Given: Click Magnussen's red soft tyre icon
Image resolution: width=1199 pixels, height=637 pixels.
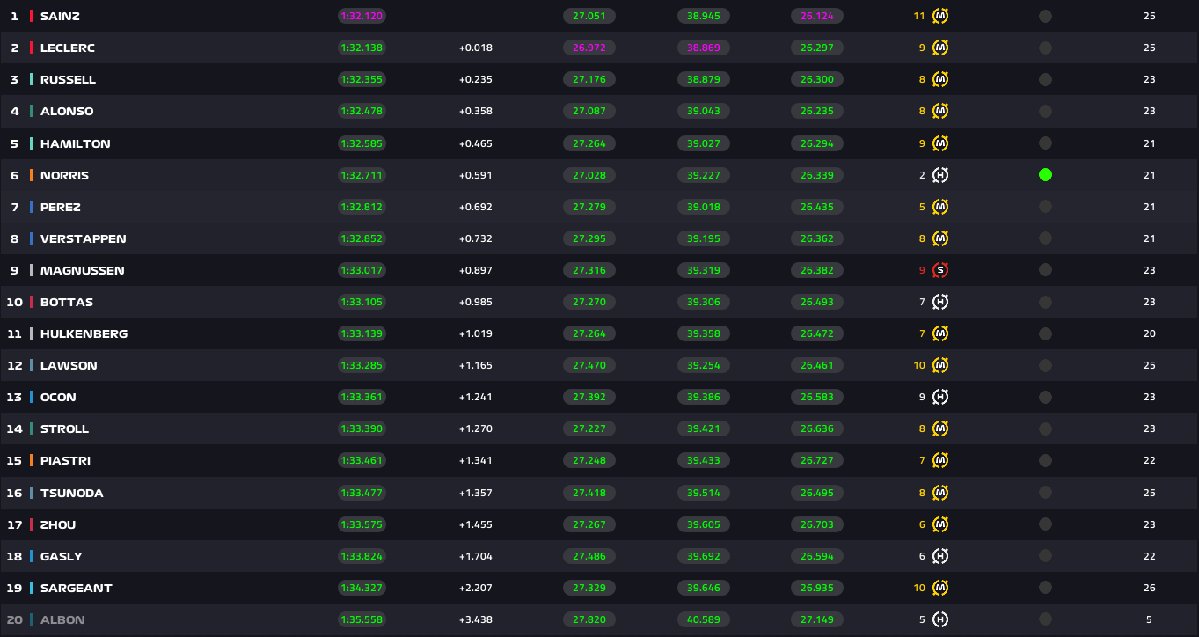Looking at the screenshot, I should (940, 270).
